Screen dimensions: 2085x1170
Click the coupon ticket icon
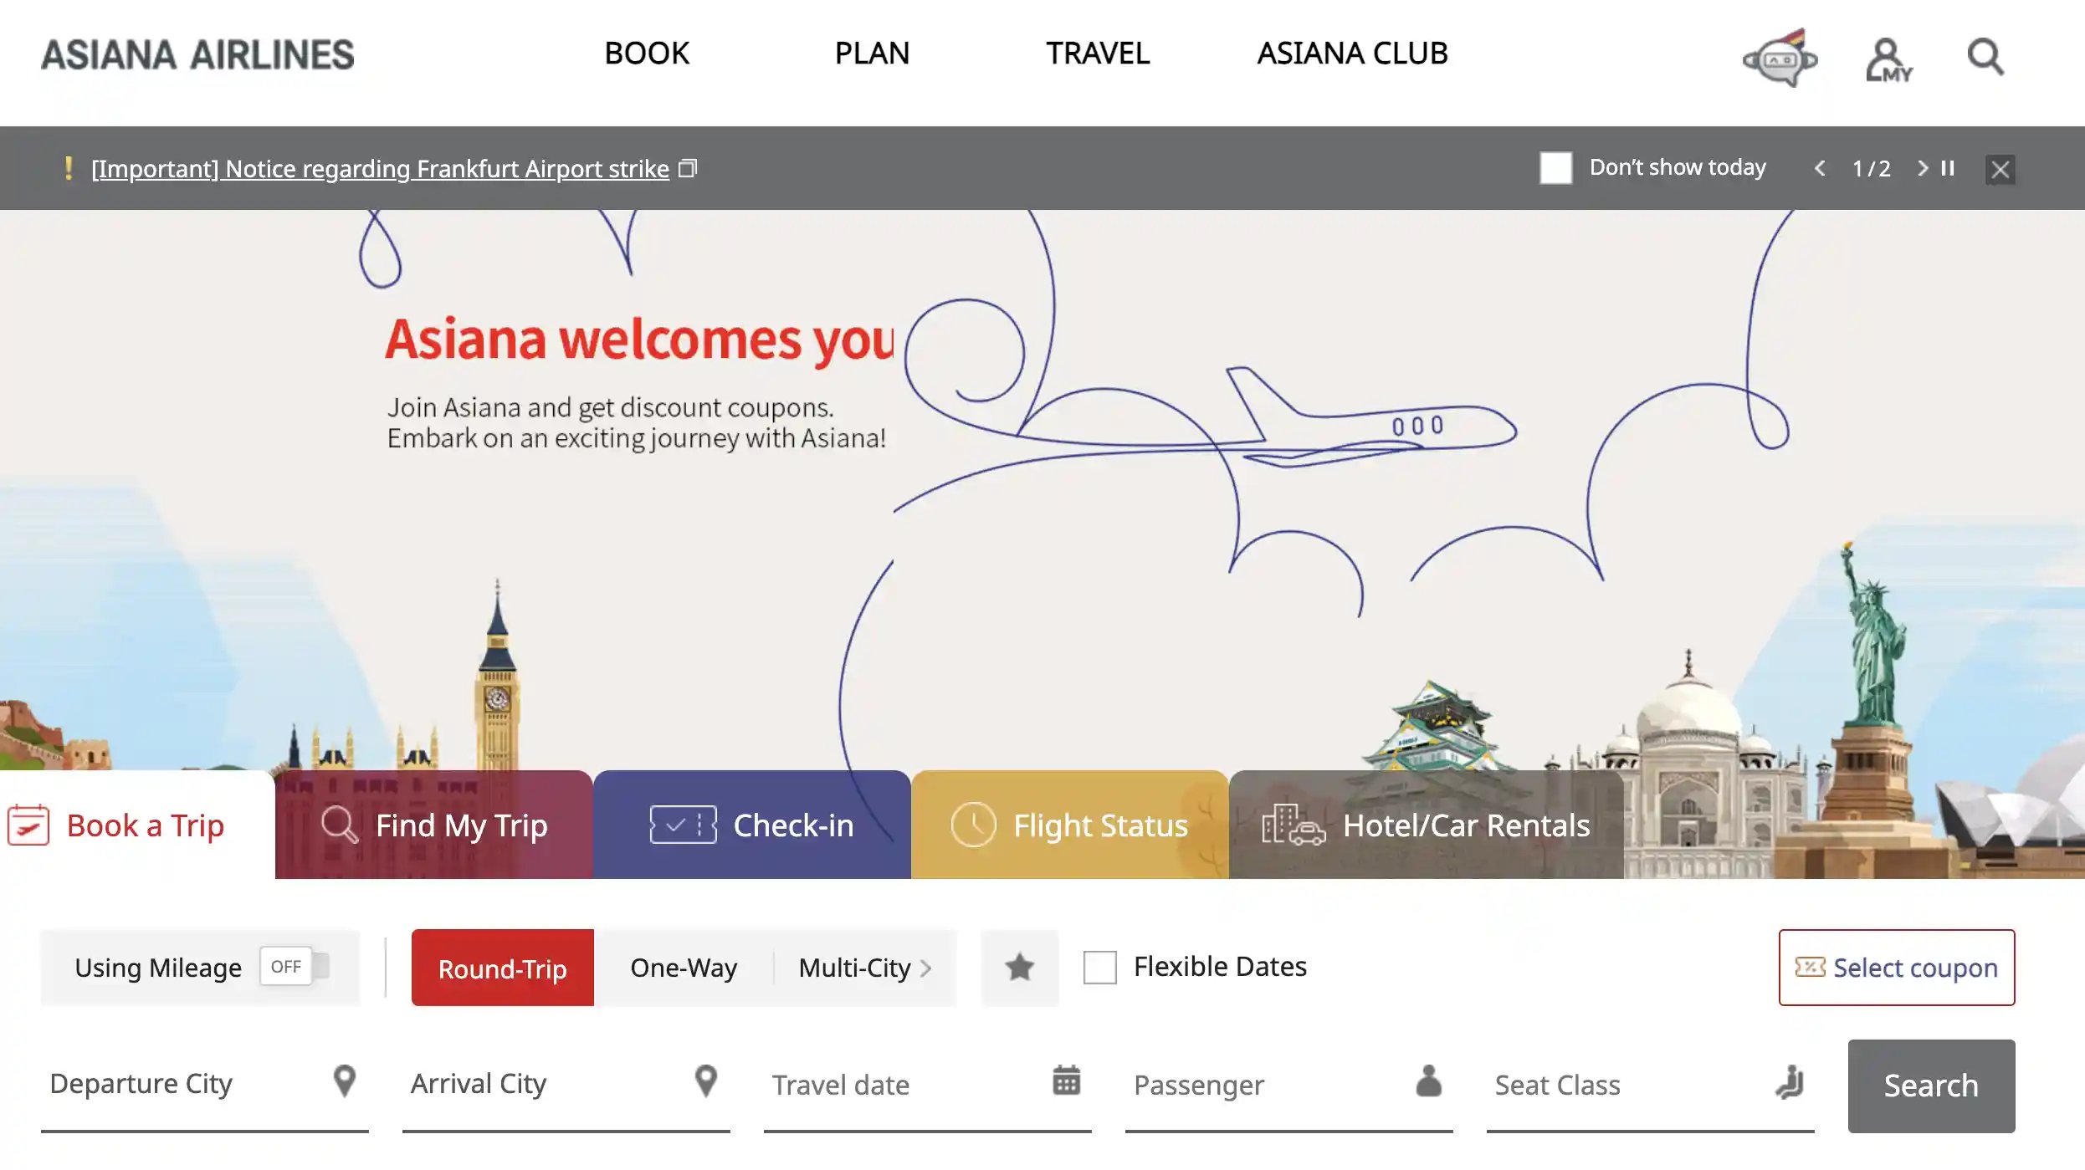point(1810,967)
